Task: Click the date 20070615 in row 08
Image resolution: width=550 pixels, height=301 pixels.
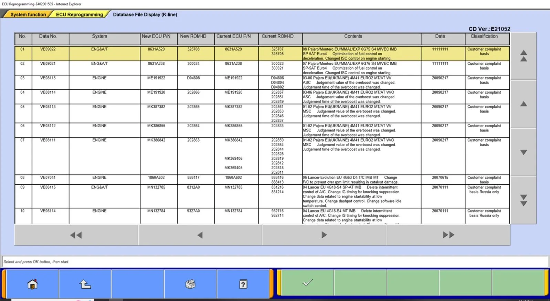Action: (x=440, y=178)
